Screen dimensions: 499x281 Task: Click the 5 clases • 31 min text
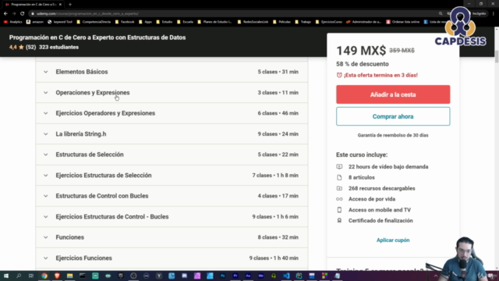pyautogui.click(x=278, y=72)
